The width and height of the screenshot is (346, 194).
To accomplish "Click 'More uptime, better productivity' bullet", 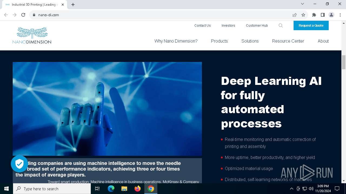I will pos(270,157).
